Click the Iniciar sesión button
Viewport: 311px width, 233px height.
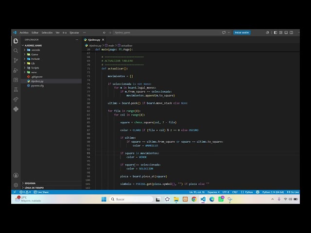242,33
